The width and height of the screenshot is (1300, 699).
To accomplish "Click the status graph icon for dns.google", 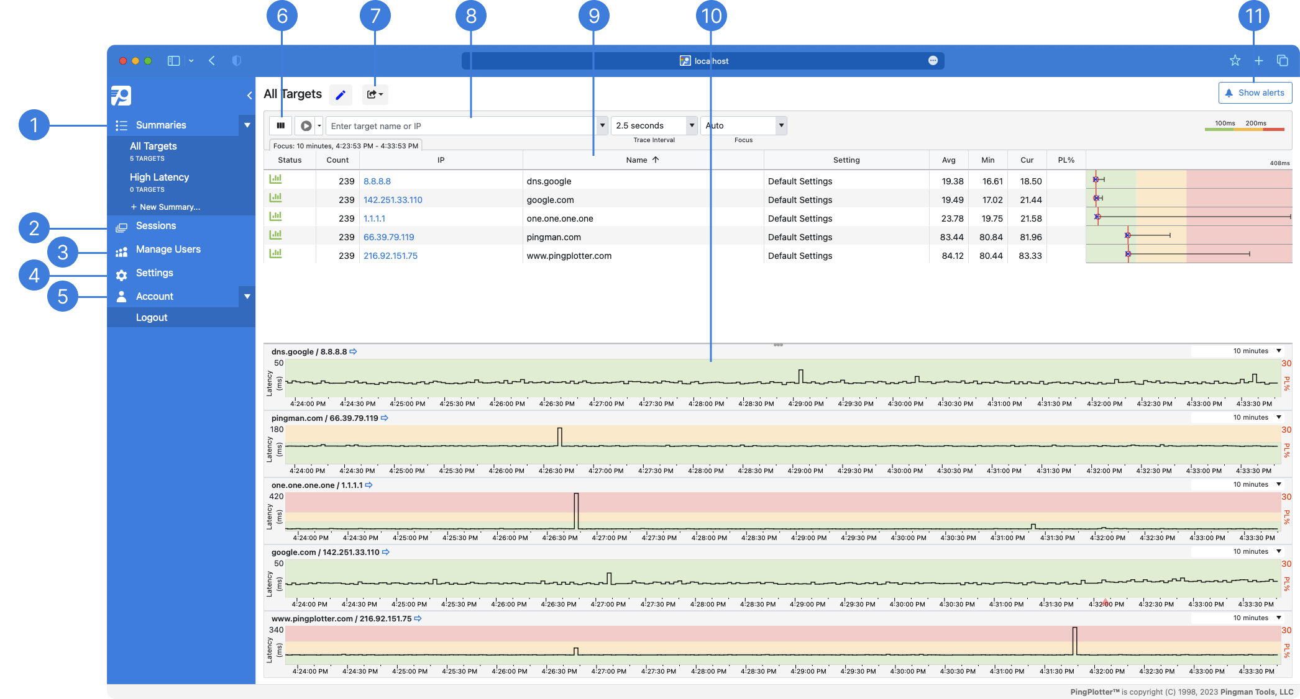I will 275,179.
